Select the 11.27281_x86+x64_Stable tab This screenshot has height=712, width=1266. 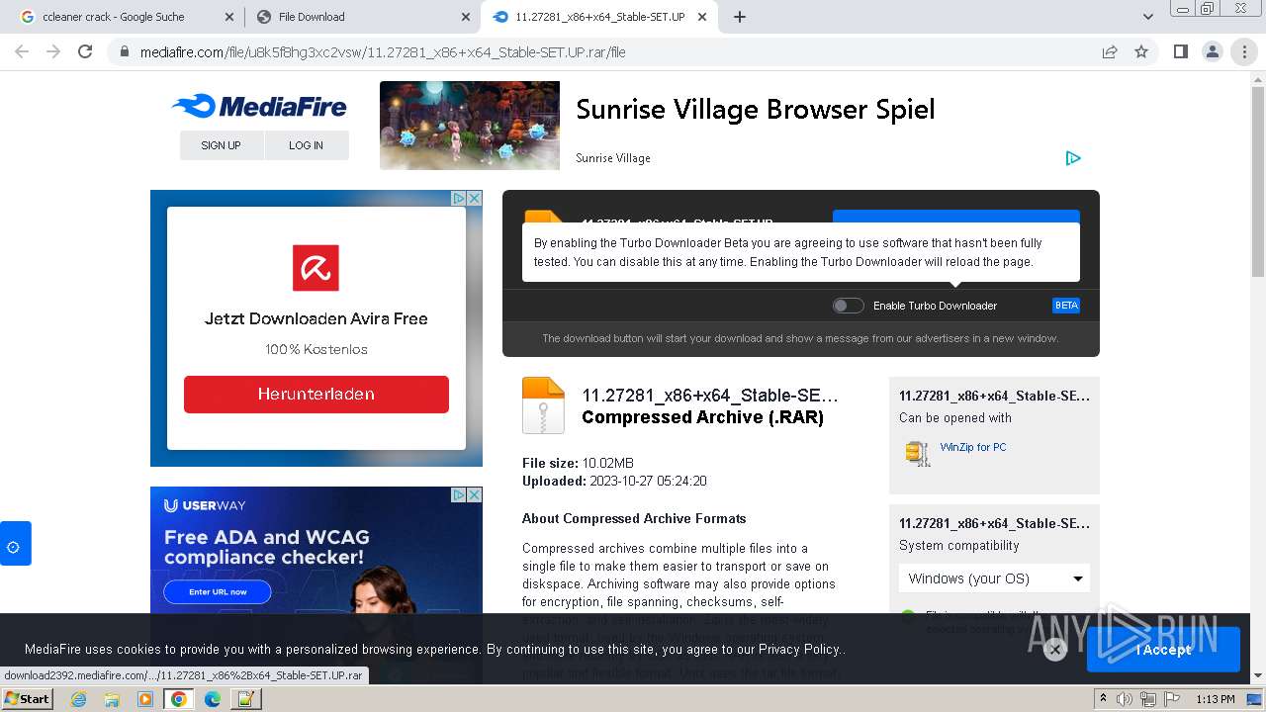[599, 17]
